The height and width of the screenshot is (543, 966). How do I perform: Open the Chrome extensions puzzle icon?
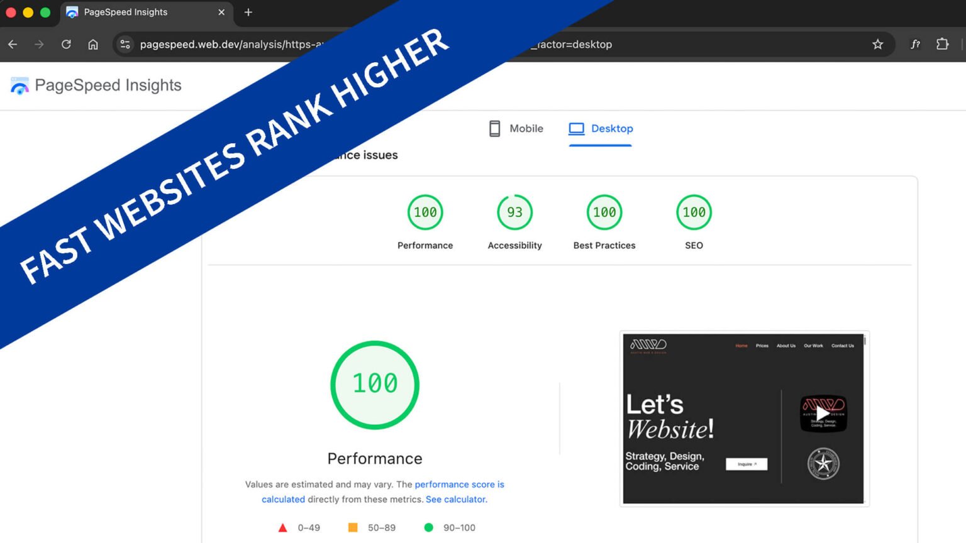(x=942, y=44)
